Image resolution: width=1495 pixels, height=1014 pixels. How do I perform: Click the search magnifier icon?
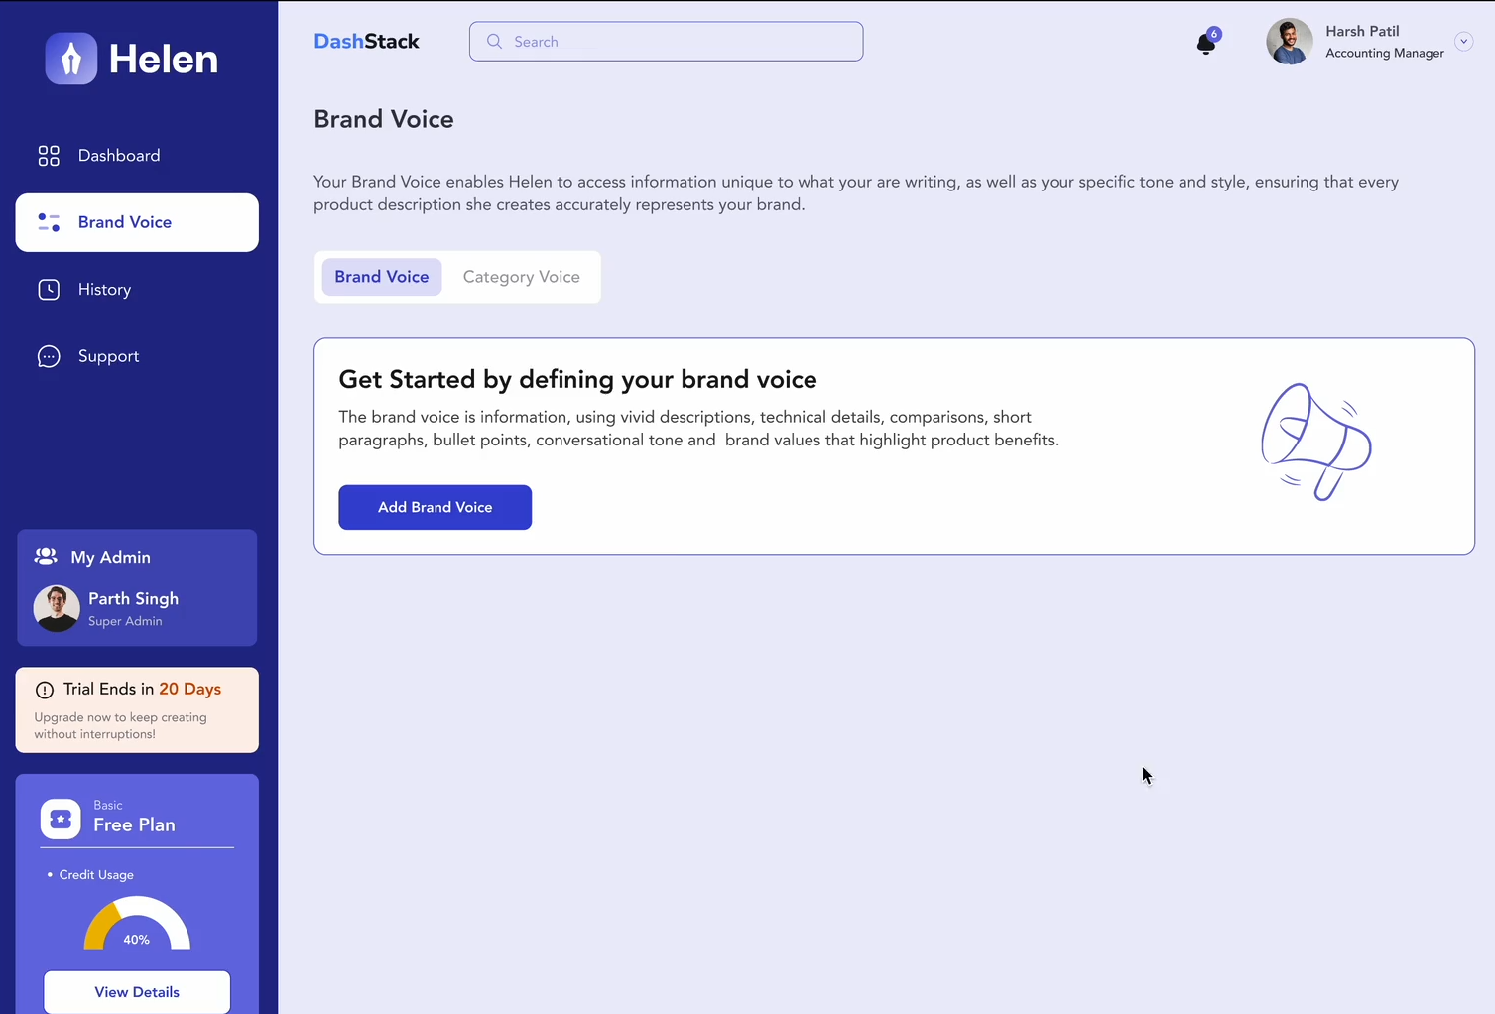point(494,42)
